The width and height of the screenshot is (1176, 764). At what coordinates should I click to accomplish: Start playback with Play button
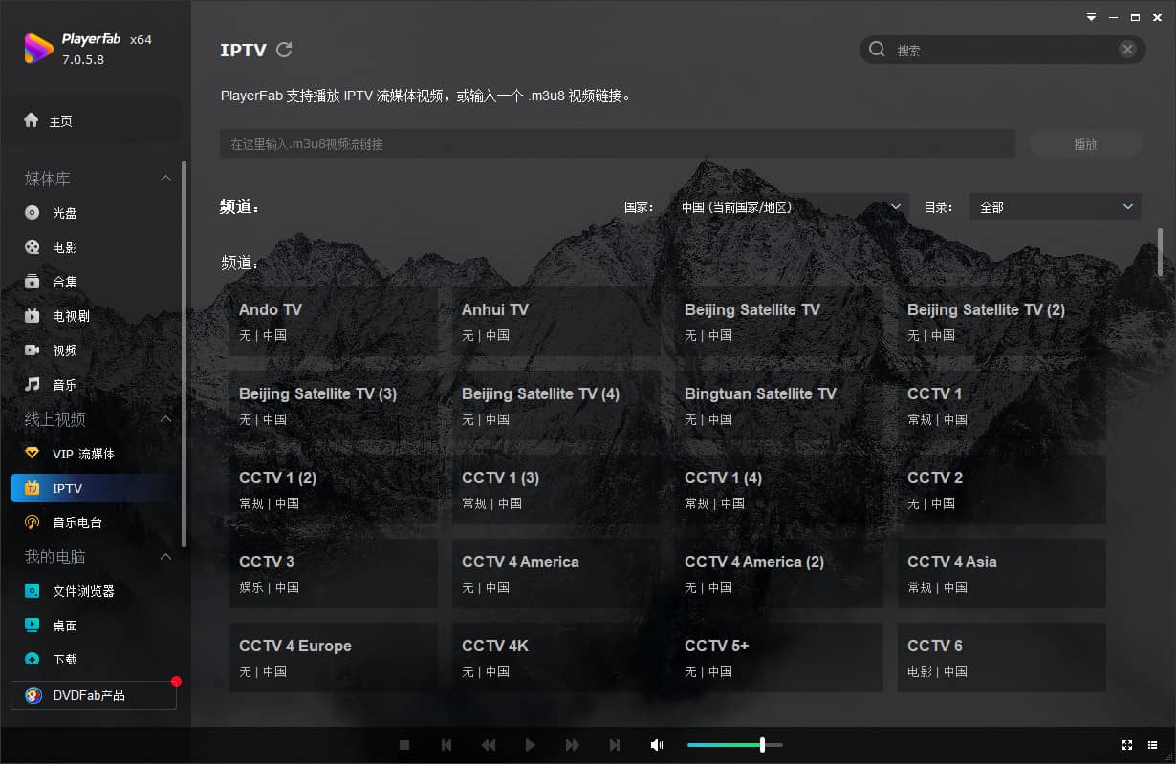[531, 745]
